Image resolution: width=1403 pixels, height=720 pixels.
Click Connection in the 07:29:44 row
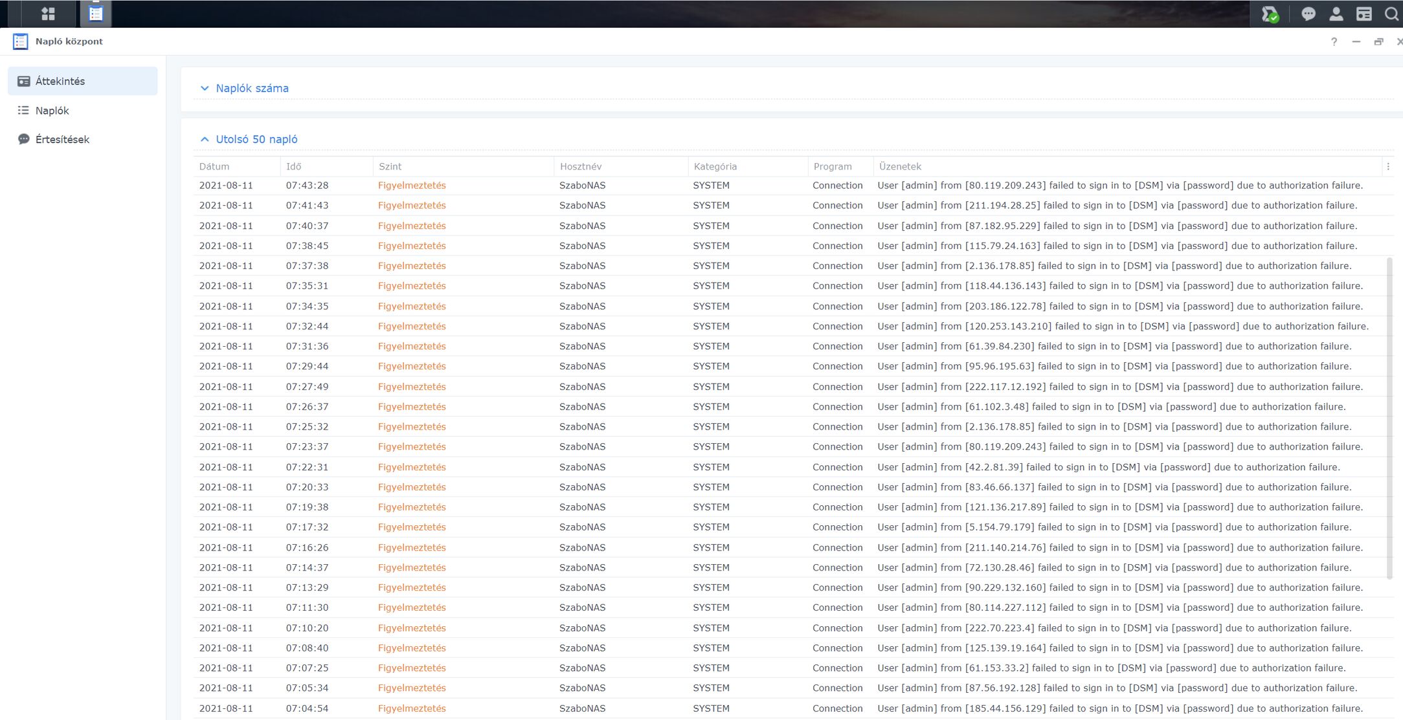[x=838, y=366]
